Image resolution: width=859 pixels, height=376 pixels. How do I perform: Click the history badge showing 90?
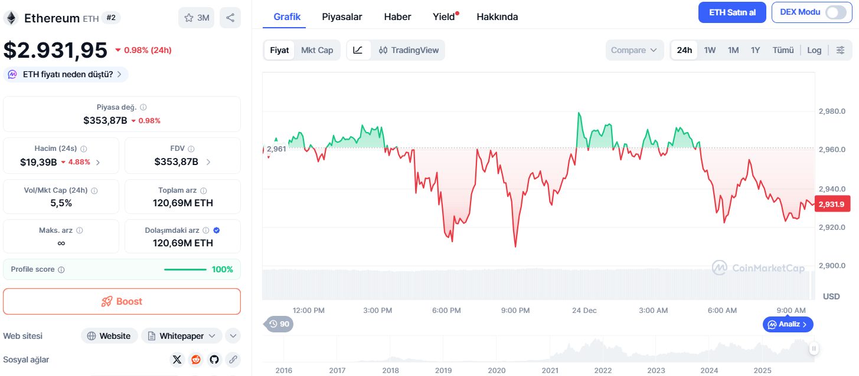click(x=279, y=324)
